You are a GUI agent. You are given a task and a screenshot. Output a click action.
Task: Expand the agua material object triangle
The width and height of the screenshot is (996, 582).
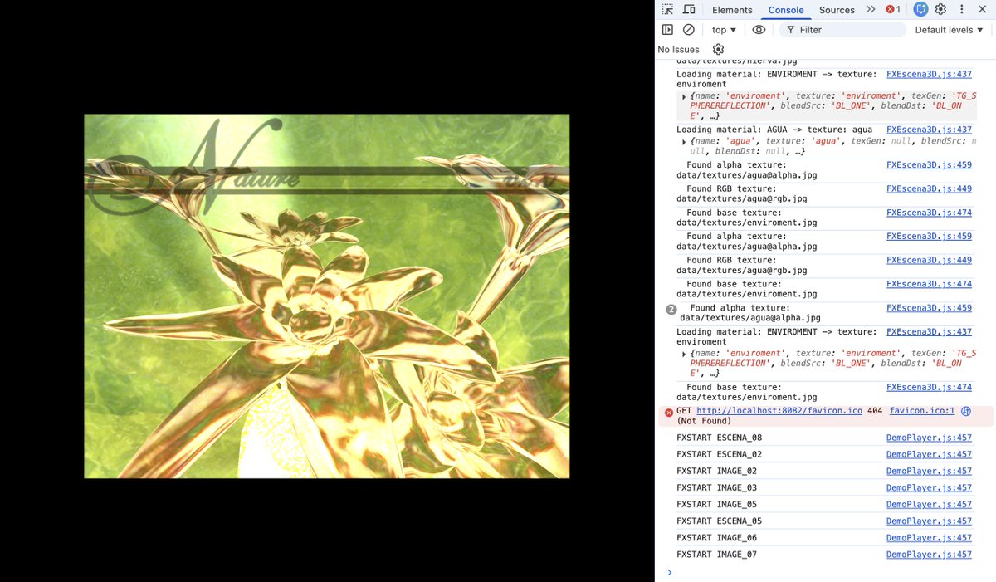click(x=684, y=142)
